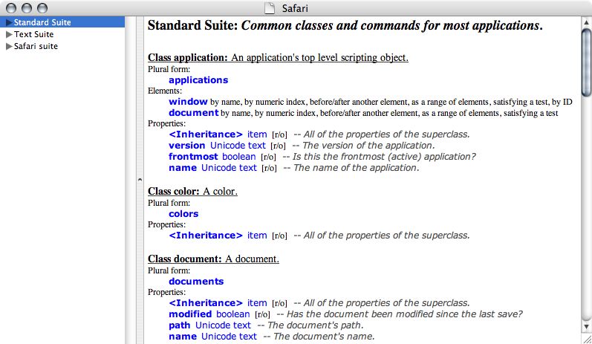Screen dimensions: 592x344
Task: Click the 'version' property name
Action: click(187, 146)
